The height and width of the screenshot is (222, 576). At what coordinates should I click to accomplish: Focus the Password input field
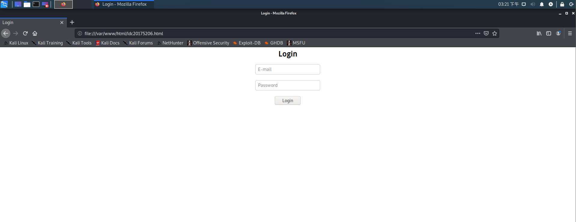point(288,85)
